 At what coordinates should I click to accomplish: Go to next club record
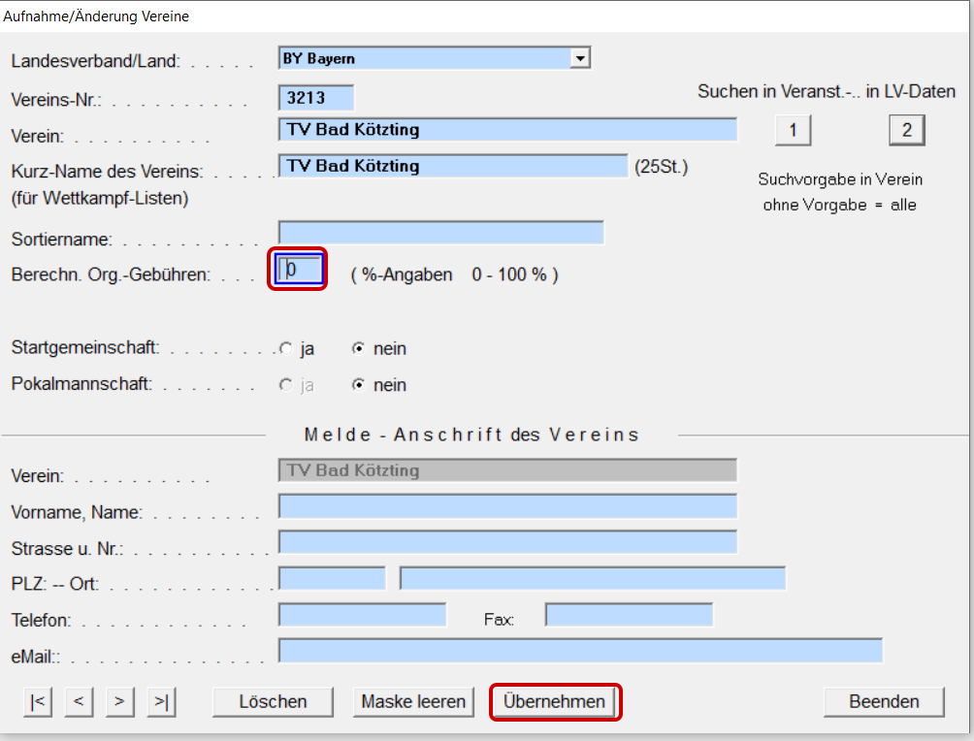(x=119, y=701)
